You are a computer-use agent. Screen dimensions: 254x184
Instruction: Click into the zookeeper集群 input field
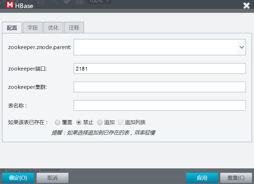click(x=159, y=87)
